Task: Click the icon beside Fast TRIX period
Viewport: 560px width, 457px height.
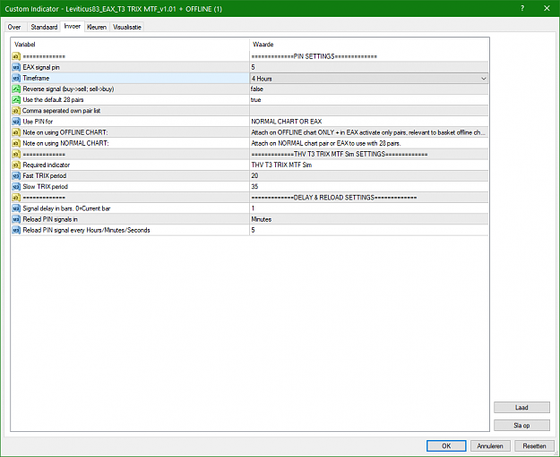Action: [16, 176]
